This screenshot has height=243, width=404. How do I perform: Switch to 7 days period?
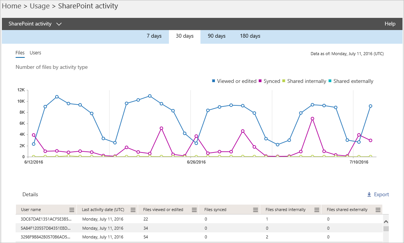click(154, 36)
